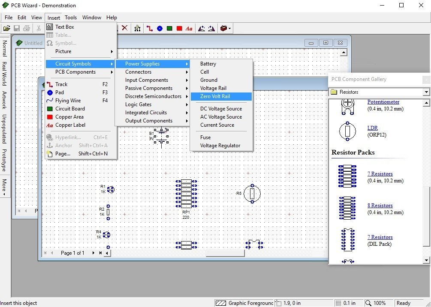This screenshot has height=307, width=431.
Task: Select Battery from Power Supplies
Action: (x=221, y=64)
